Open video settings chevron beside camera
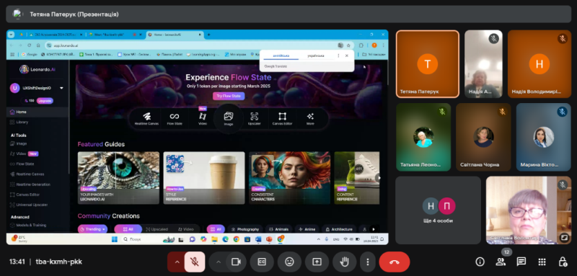The width and height of the screenshot is (577, 276). [x=219, y=262]
